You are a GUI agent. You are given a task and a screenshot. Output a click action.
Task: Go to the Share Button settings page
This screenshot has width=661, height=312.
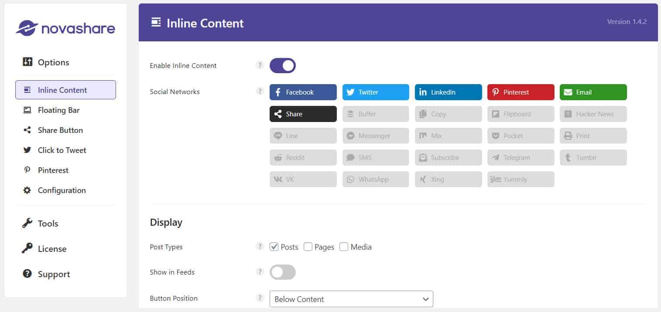coord(59,130)
